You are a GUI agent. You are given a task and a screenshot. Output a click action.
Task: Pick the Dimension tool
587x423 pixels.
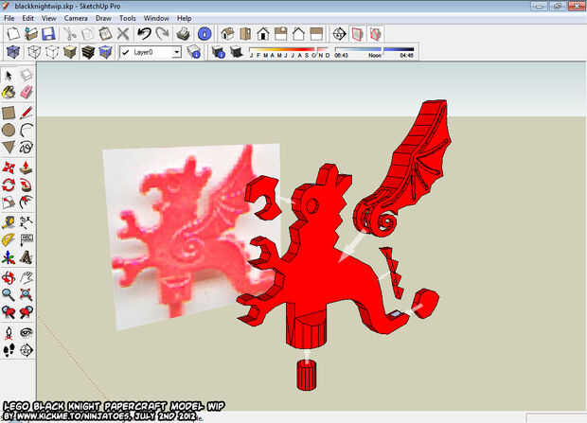[27, 222]
